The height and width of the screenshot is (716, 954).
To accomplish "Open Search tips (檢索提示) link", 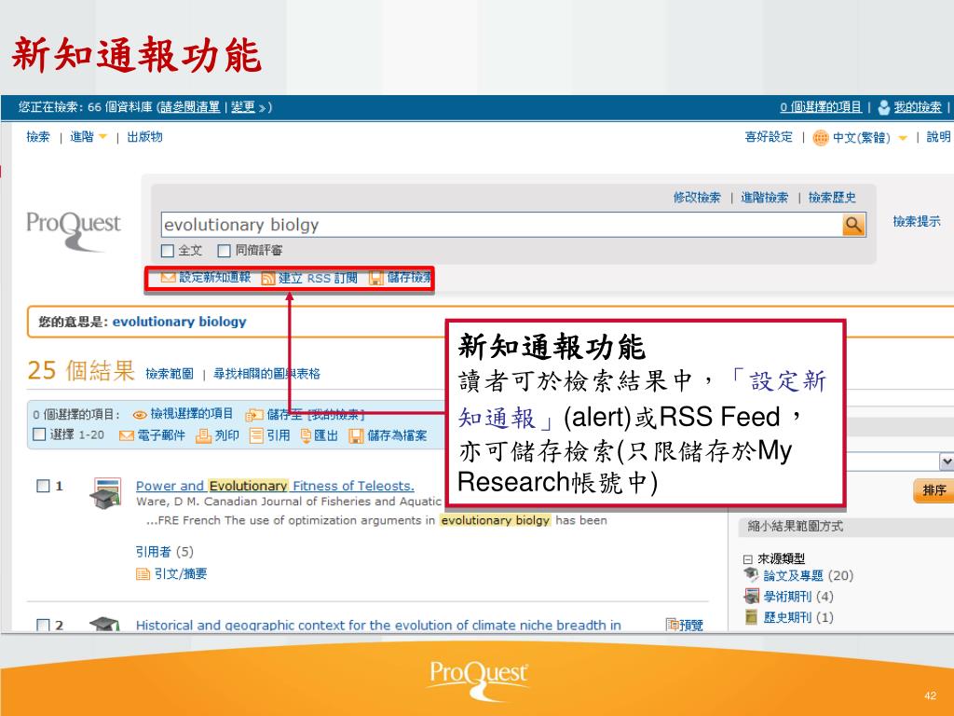I will click(917, 221).
